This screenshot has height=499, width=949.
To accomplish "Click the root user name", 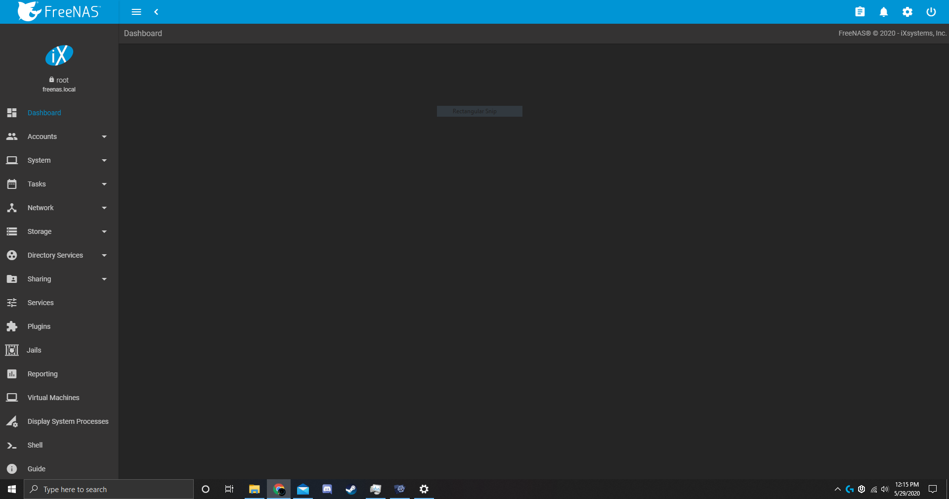I will [62, 80].
